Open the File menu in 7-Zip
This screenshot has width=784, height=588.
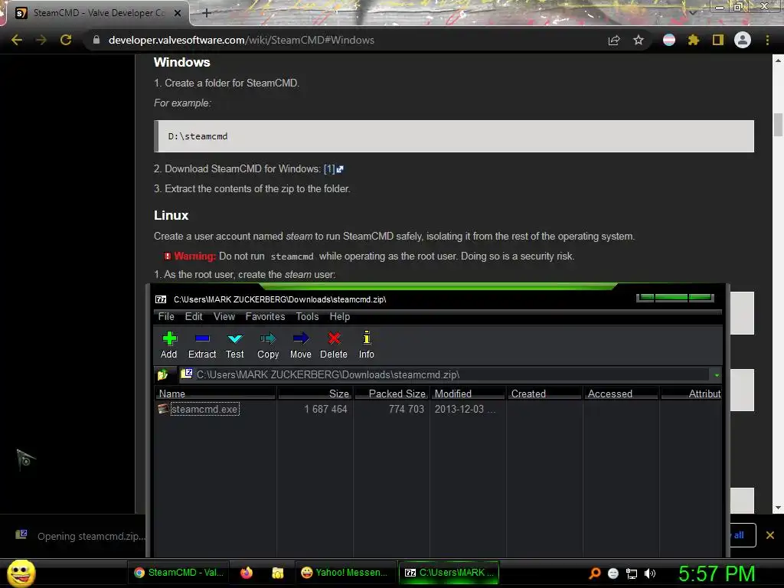click(166, 316)
